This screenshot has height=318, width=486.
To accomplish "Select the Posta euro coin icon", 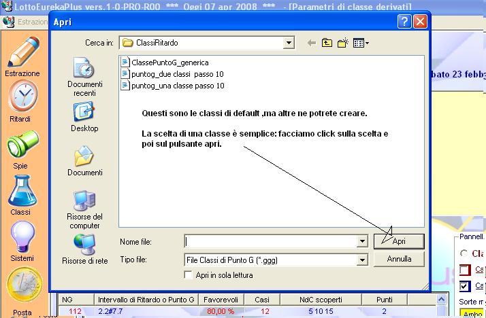I will 24,284.
